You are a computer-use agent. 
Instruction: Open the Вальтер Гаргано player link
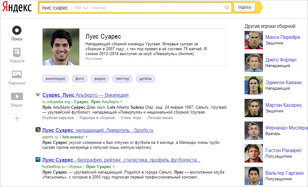click(x=284, y=173)
